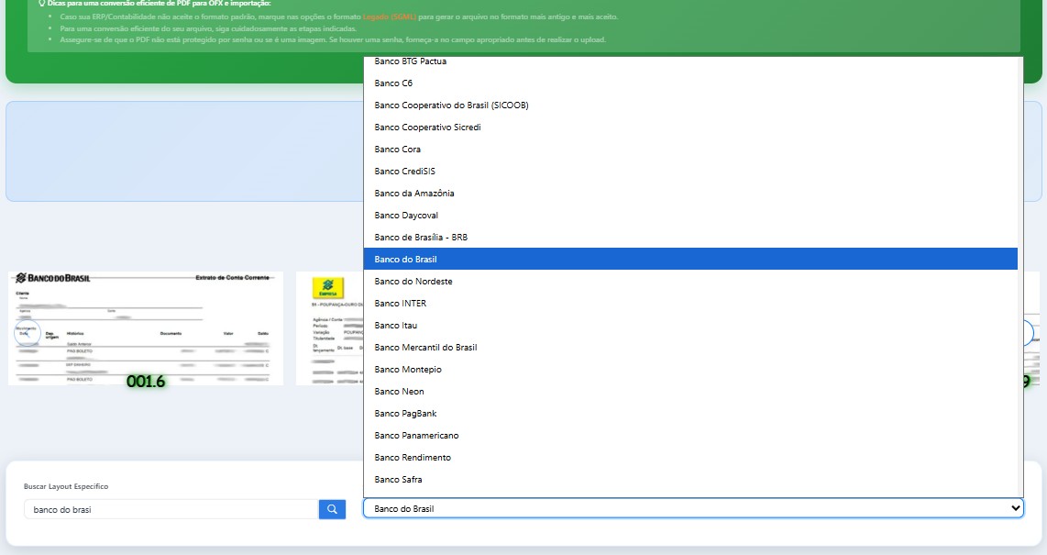The height and width of the screenshot is (555, 1047).
Task: Select Banco INTER option
Action: [690, 304]
